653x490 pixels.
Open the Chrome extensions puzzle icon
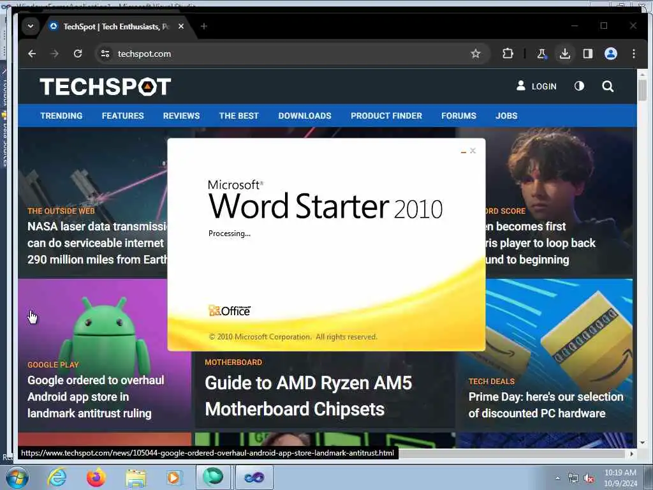point(508,54)
